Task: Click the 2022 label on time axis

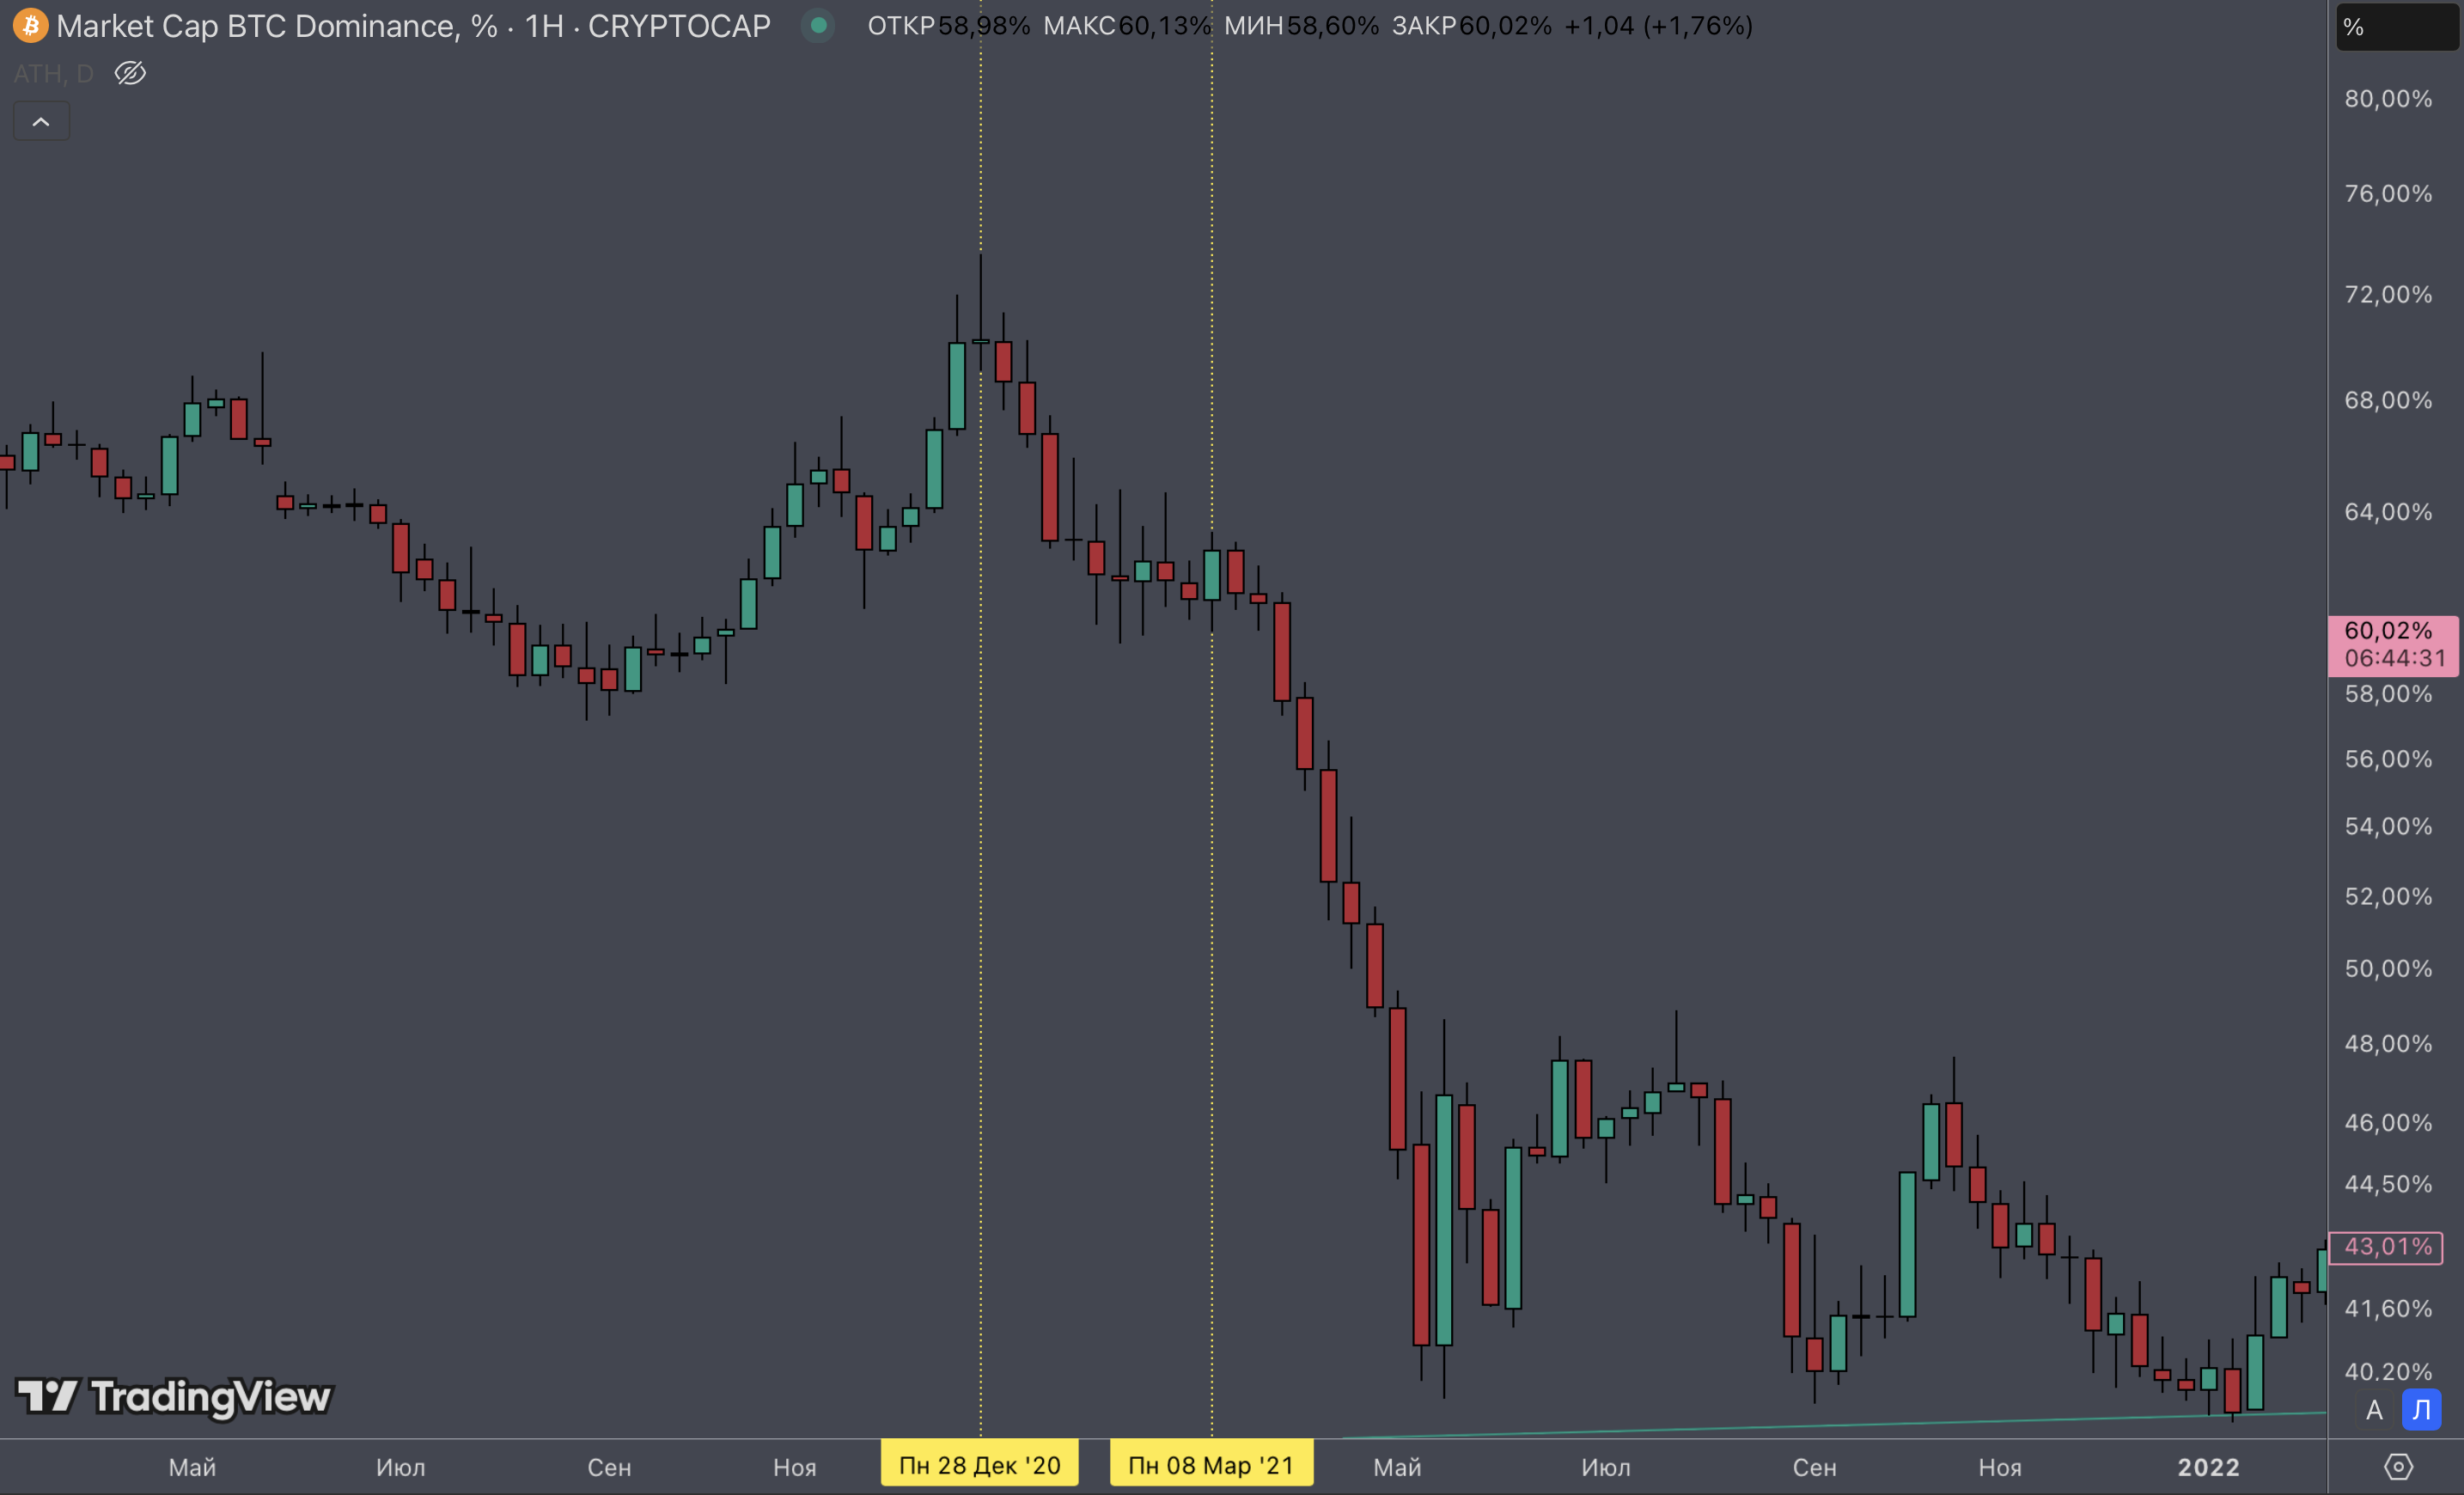Action: pos(2208,1467)
